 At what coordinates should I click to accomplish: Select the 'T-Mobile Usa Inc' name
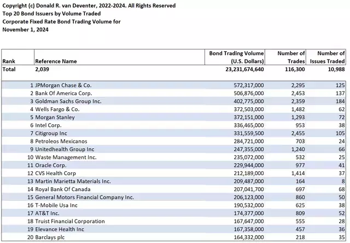(x=56, y=205)
